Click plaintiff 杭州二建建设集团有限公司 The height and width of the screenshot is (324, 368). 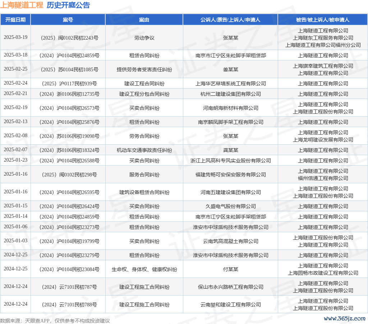pyautogui.click(x=230, y=94)
